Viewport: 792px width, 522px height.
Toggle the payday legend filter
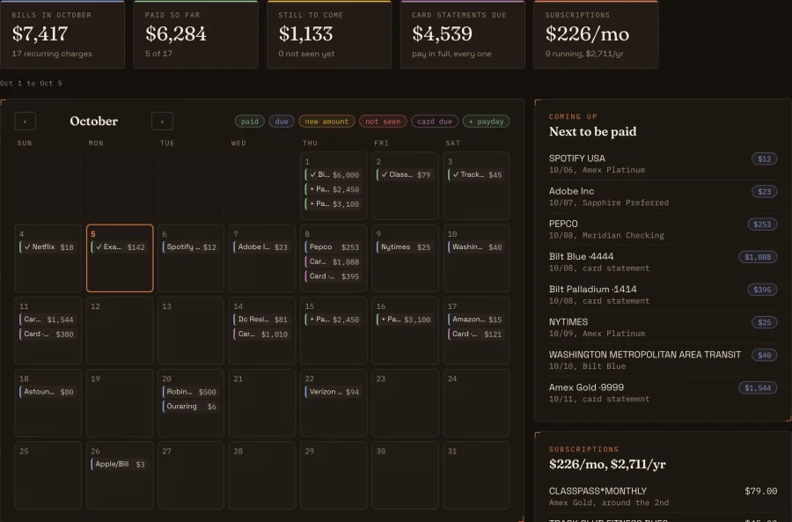[x=486, y=121]
